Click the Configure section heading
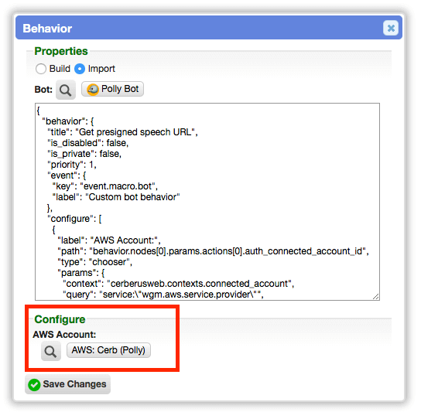Screen dimensions: 421x419 [60, 319]
